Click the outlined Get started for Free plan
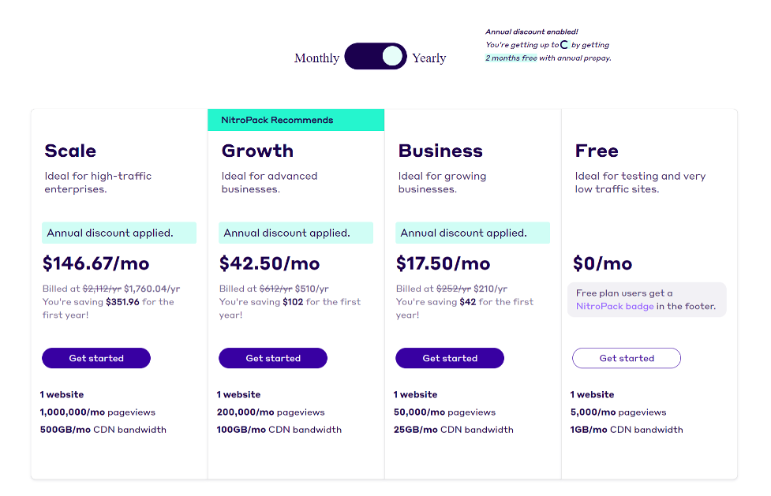 [x=627, y=358]
